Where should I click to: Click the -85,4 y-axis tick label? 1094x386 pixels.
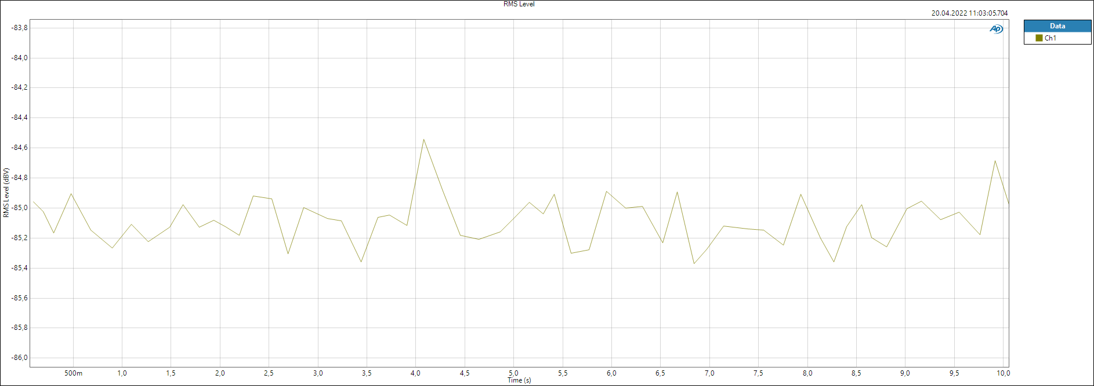(19, 268)
